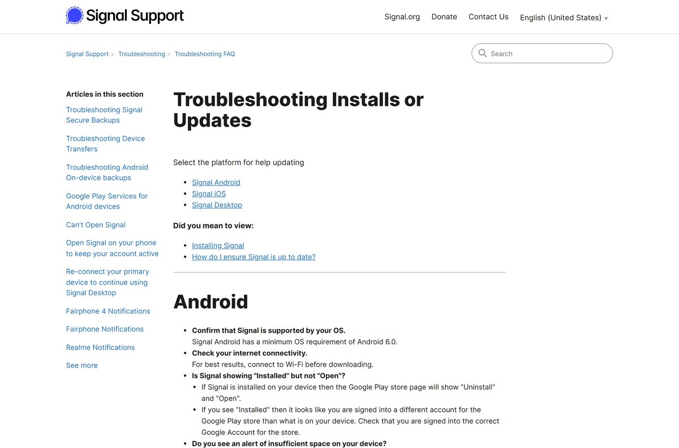Viewport: 679px width, 448px height.
Task: Click the Android section heading
Action: 210,301
